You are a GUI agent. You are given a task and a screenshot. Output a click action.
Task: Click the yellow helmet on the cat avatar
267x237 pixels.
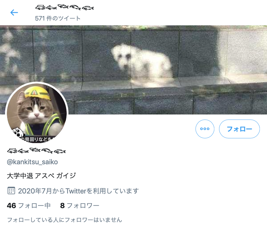tap(38, 93)
